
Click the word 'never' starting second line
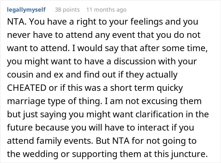pyautogui.click(x=19, y=35)
